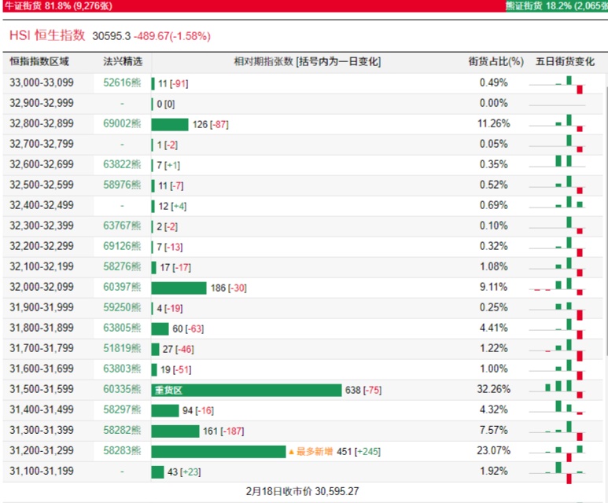
Task: Click the 五日街货变化 column header
Action: (x=565, y=61)
